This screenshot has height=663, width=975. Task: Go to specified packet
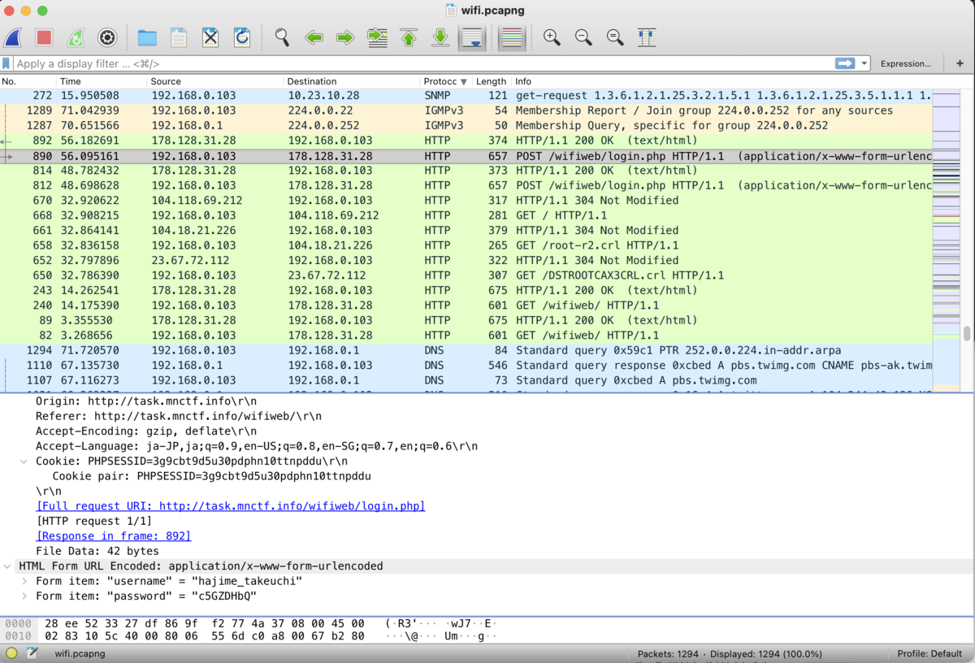pyautogui.click(x=377, y=37)
